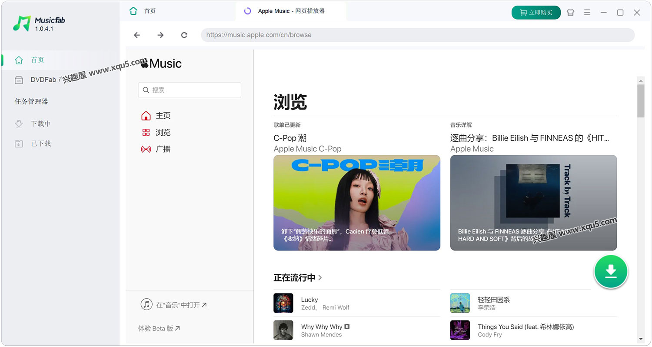652x347 pixels.
Task: Click the MusicFab logo icon
Action: click(x=22, y=23)
